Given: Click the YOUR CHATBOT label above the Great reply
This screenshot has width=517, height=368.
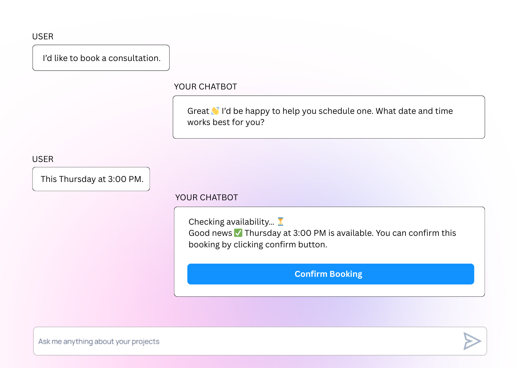Looking at the screenshot, I should click(x=205, y=87).
